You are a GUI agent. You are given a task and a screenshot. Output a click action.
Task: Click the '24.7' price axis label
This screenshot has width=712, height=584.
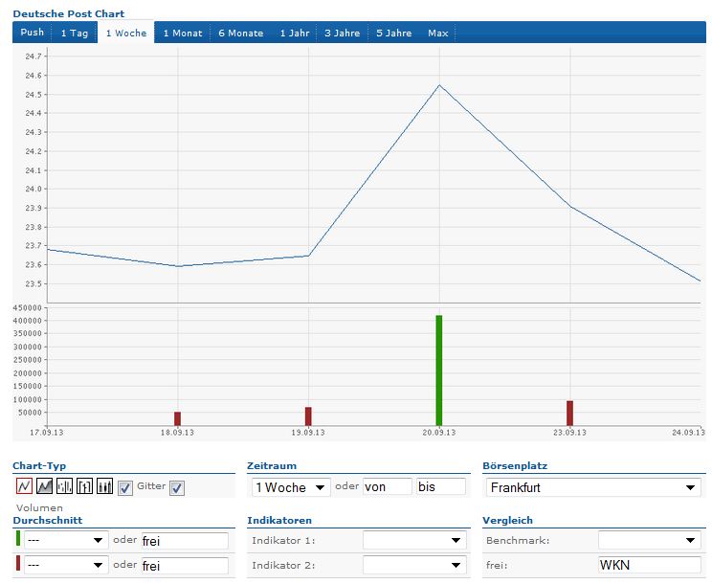33,56
